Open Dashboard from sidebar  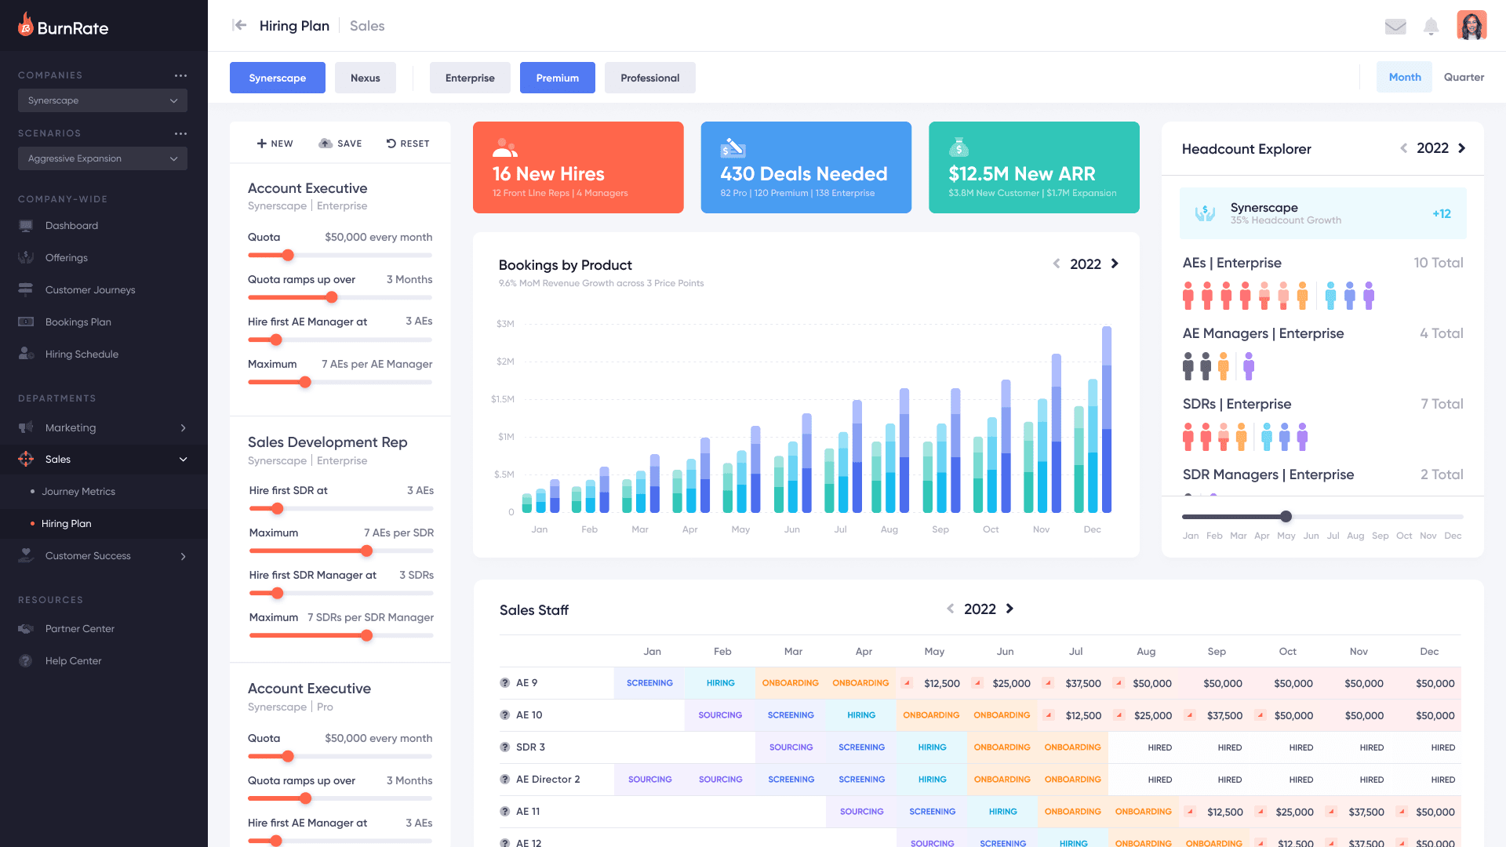(71, 226)
